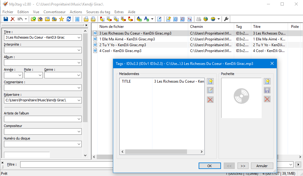Open the tag sources dropdown arrow

(219, 19)
